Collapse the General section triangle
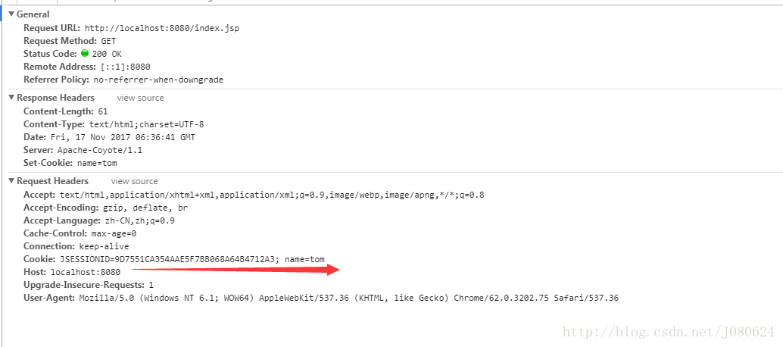Screen dimensions: 783x347 (x=11, y=14)
